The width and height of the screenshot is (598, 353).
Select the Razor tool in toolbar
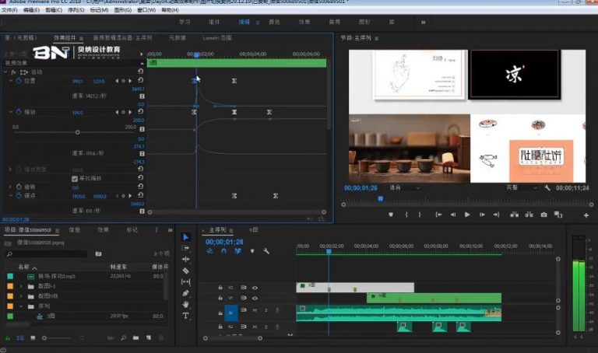185,271
